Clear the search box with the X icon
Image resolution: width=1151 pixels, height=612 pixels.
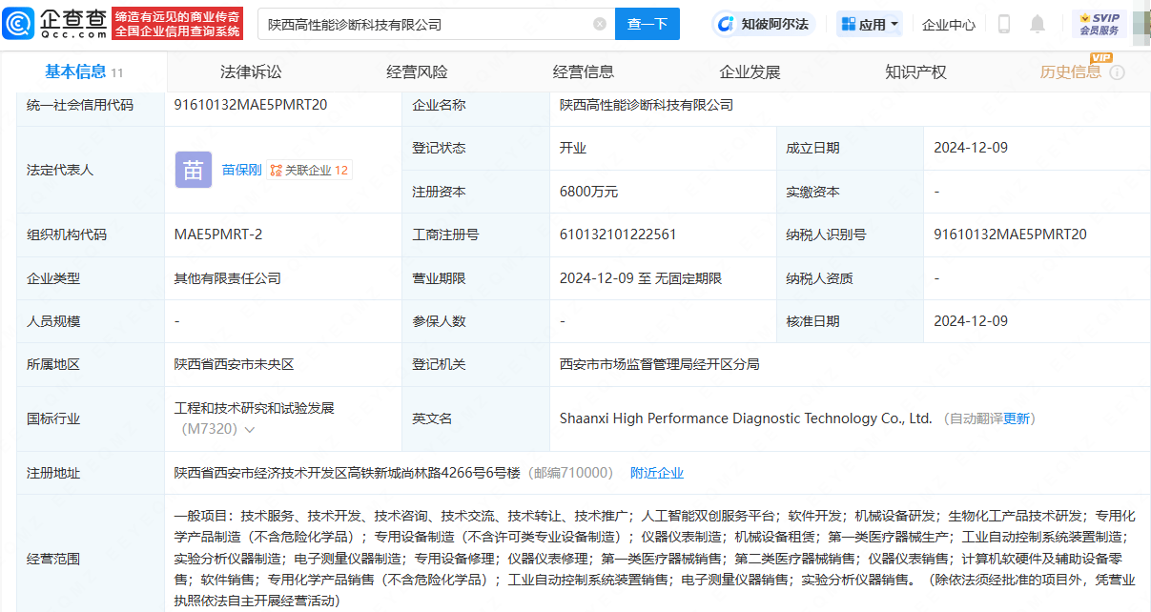(x=600, y=24)
